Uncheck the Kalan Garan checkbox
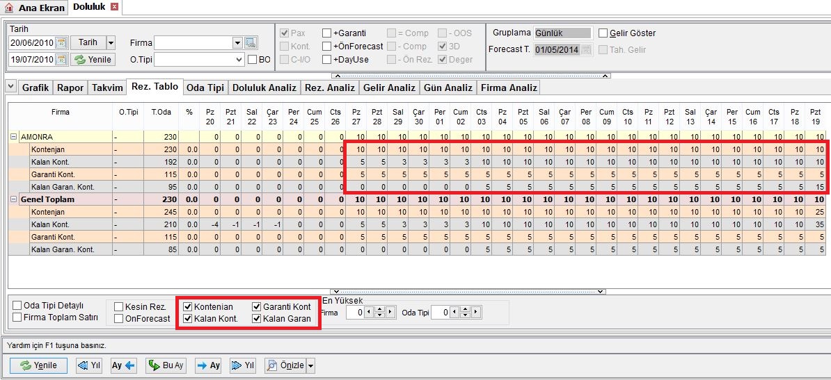This screenshot has height=380, width=831. (x=257, y=319)
